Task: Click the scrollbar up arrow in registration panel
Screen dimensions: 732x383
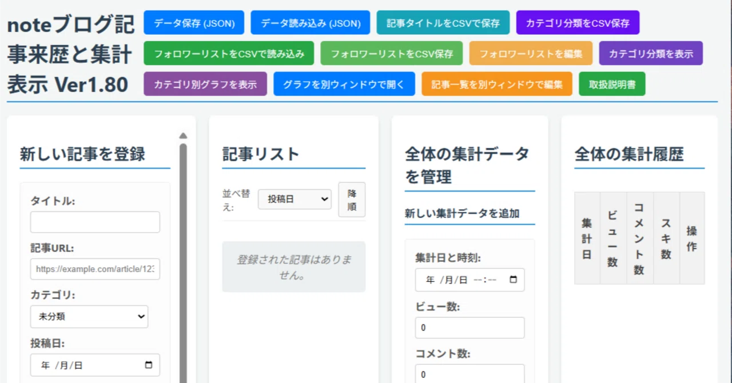Action: point(183,136)
